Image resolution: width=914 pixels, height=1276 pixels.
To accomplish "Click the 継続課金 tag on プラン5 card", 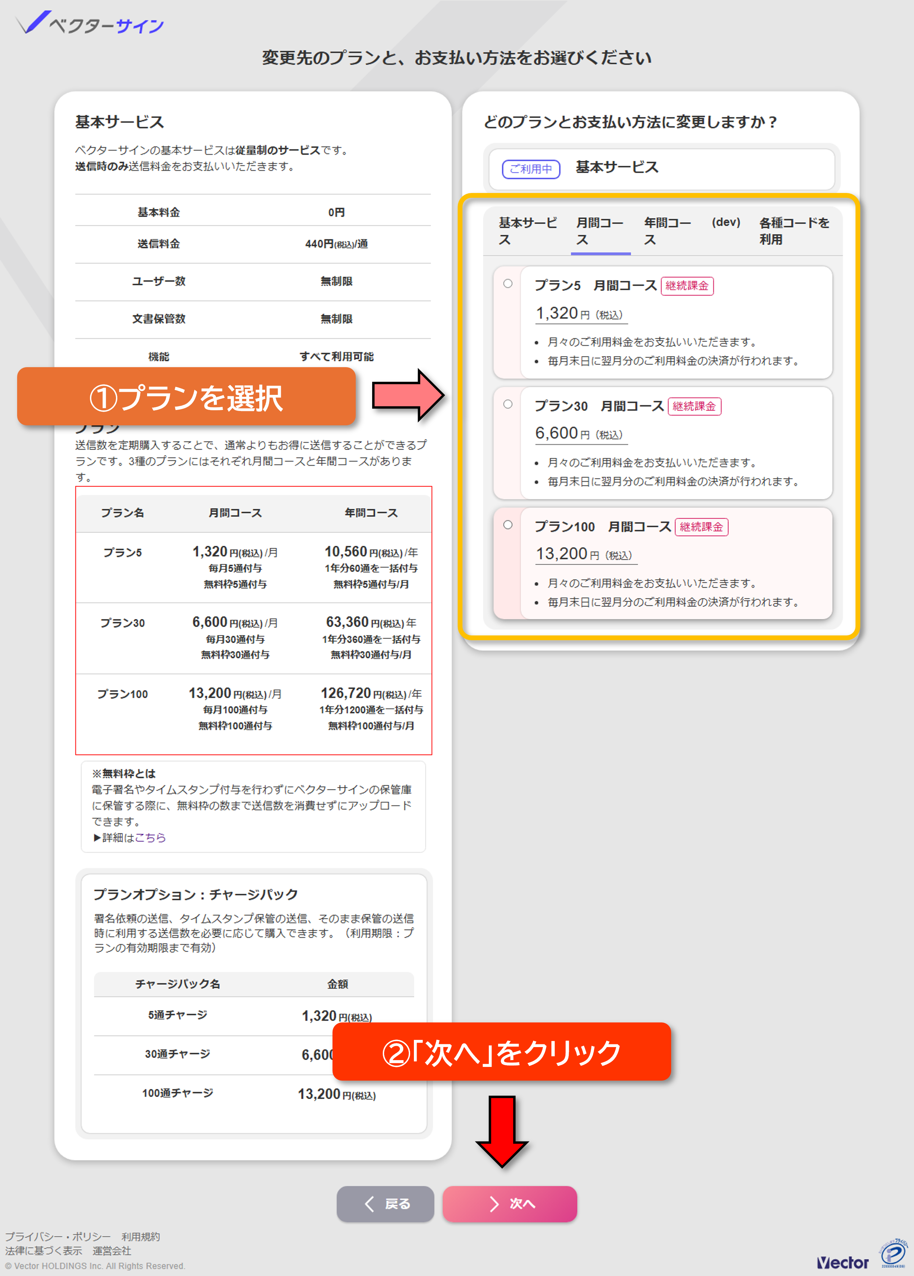I will 687,286.
